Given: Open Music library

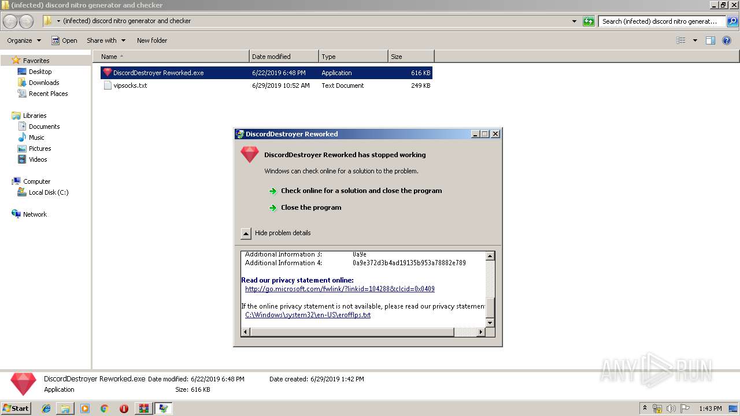Looking at the screenshot, I should 36,138.
